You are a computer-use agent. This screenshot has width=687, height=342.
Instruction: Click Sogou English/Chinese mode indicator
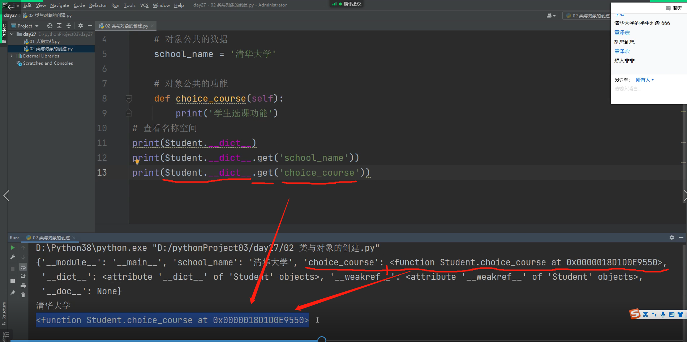(645, 315)
